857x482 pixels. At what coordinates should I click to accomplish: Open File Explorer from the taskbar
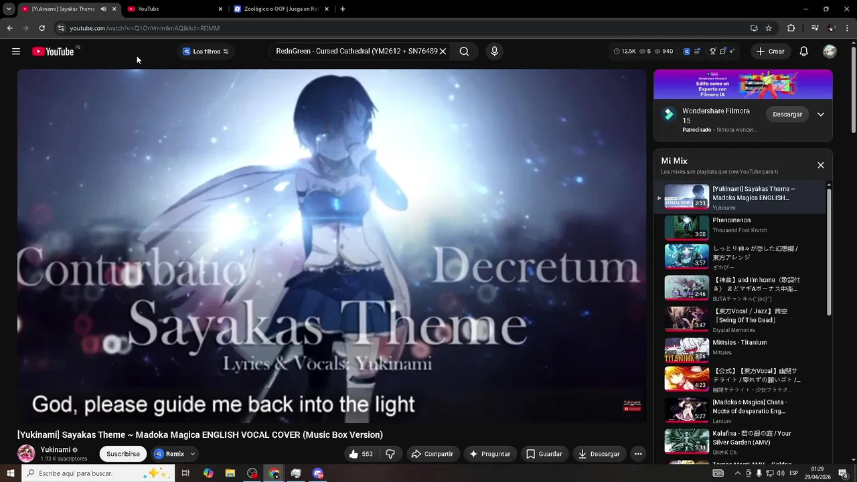[230, 473]
